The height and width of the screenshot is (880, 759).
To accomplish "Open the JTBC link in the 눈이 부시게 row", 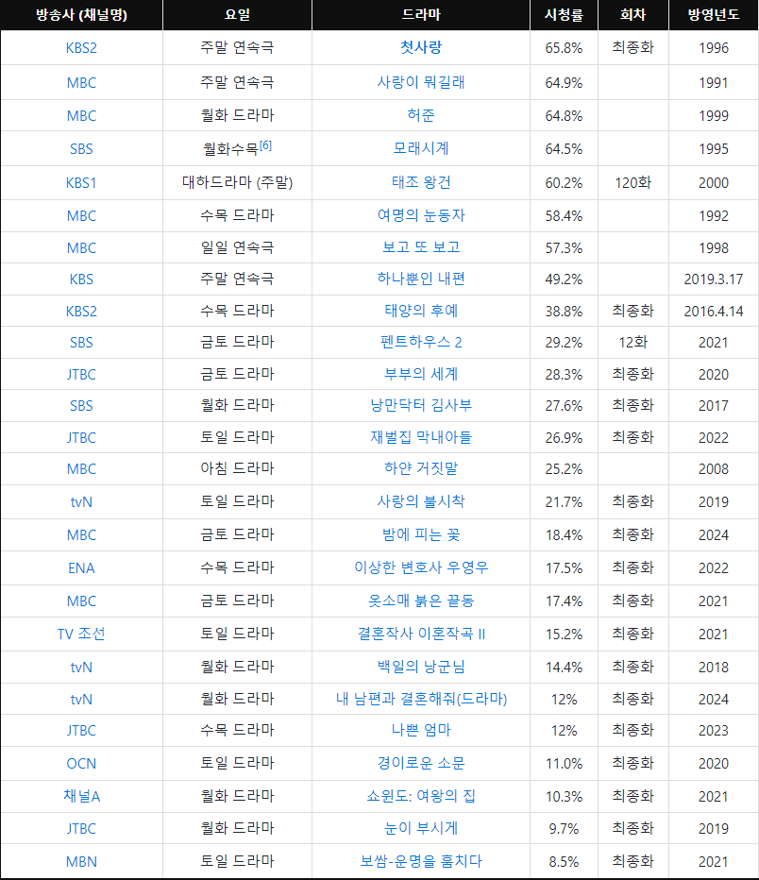I will click(x=81, y=829).
